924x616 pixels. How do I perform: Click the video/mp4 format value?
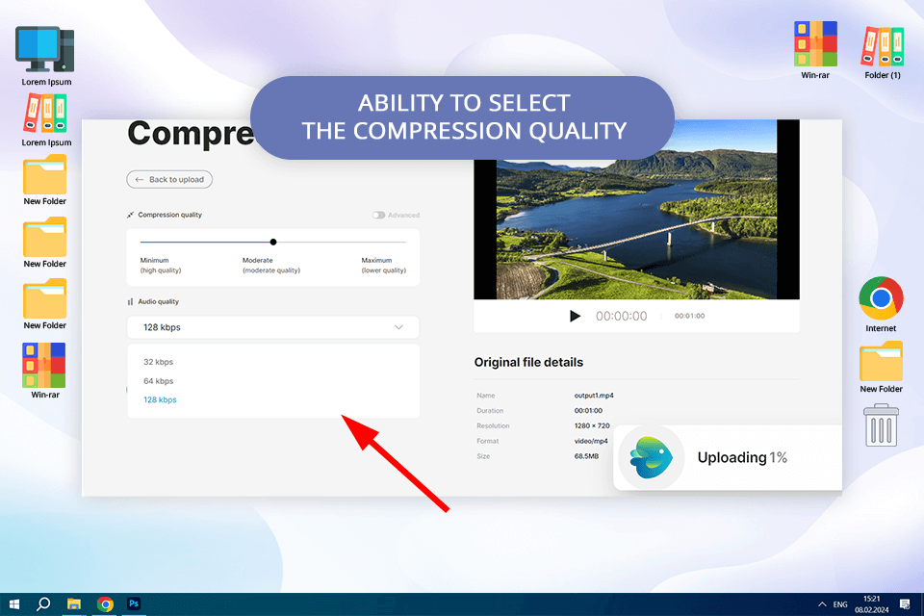coord(591,441)
